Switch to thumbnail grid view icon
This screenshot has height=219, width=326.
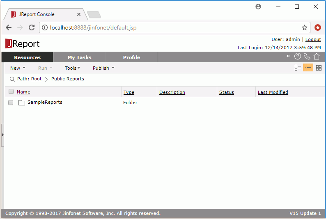(319, 68)
